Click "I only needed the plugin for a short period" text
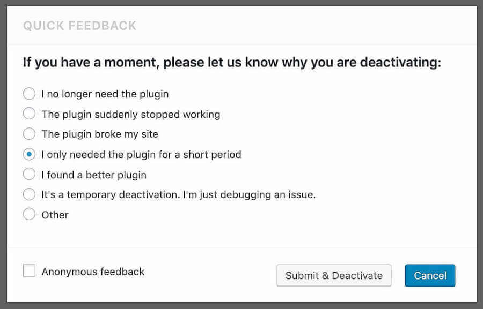The height and width of the screenshot is (309, 483). pos(141,155)
